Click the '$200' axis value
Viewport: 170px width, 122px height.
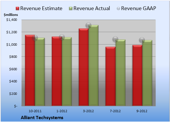point(13,94)
